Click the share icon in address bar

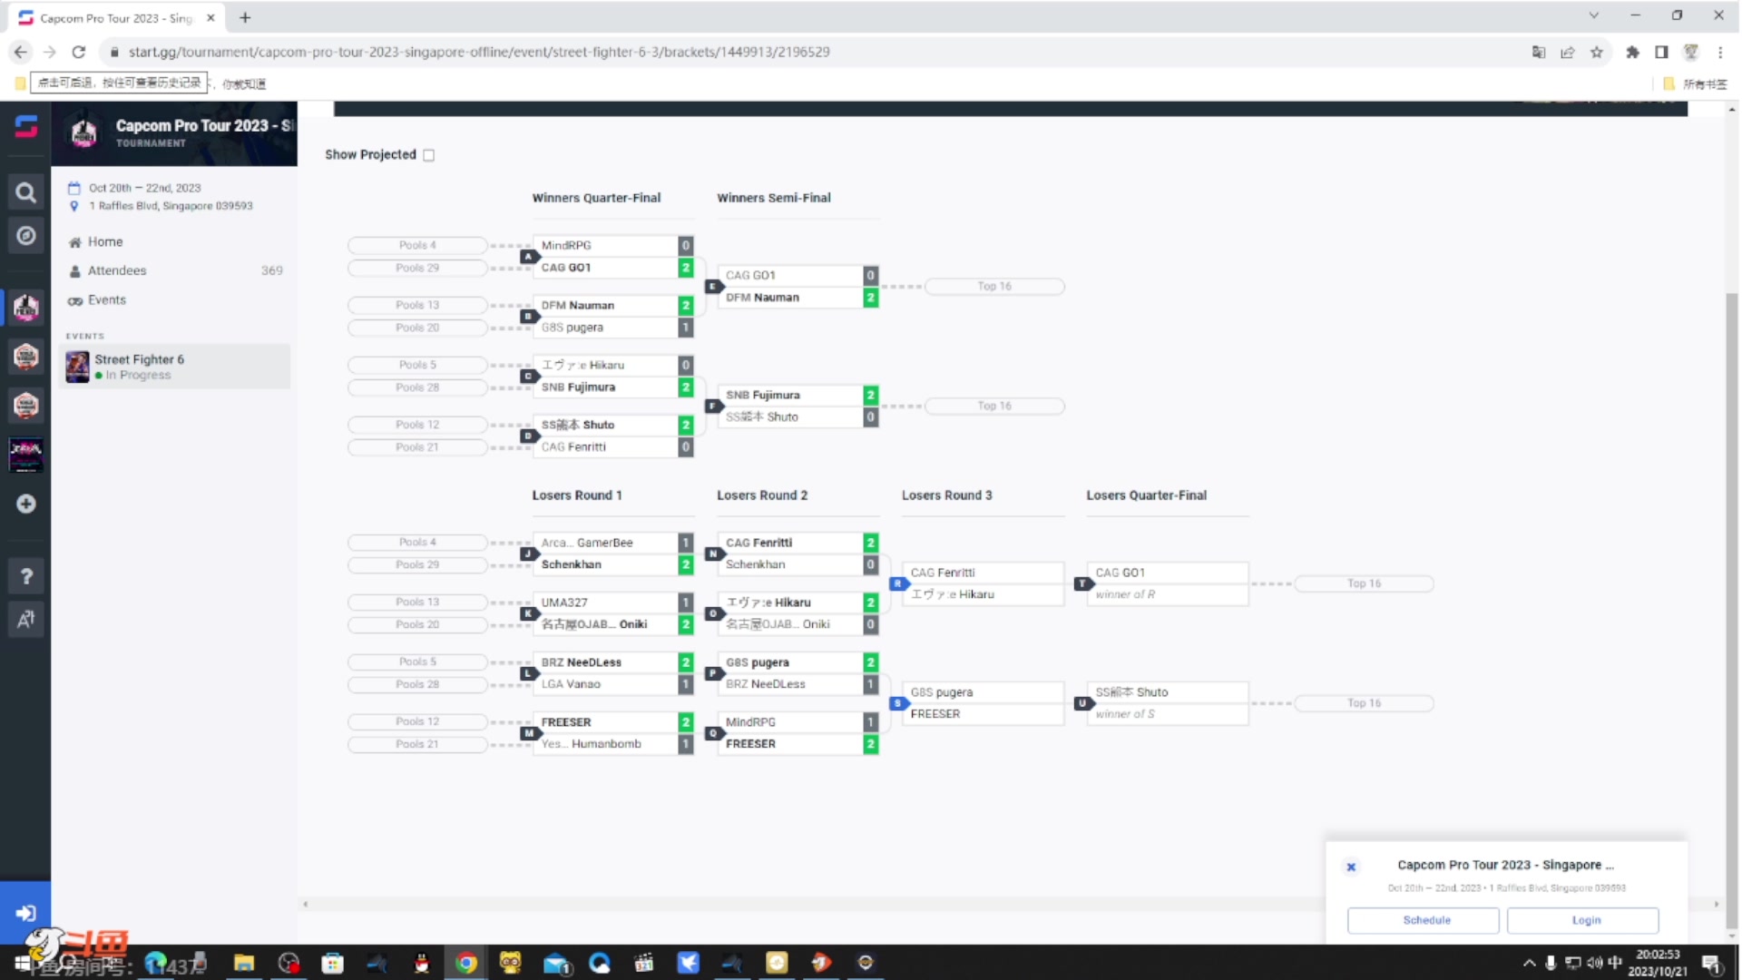click(x=1567, y=53)
